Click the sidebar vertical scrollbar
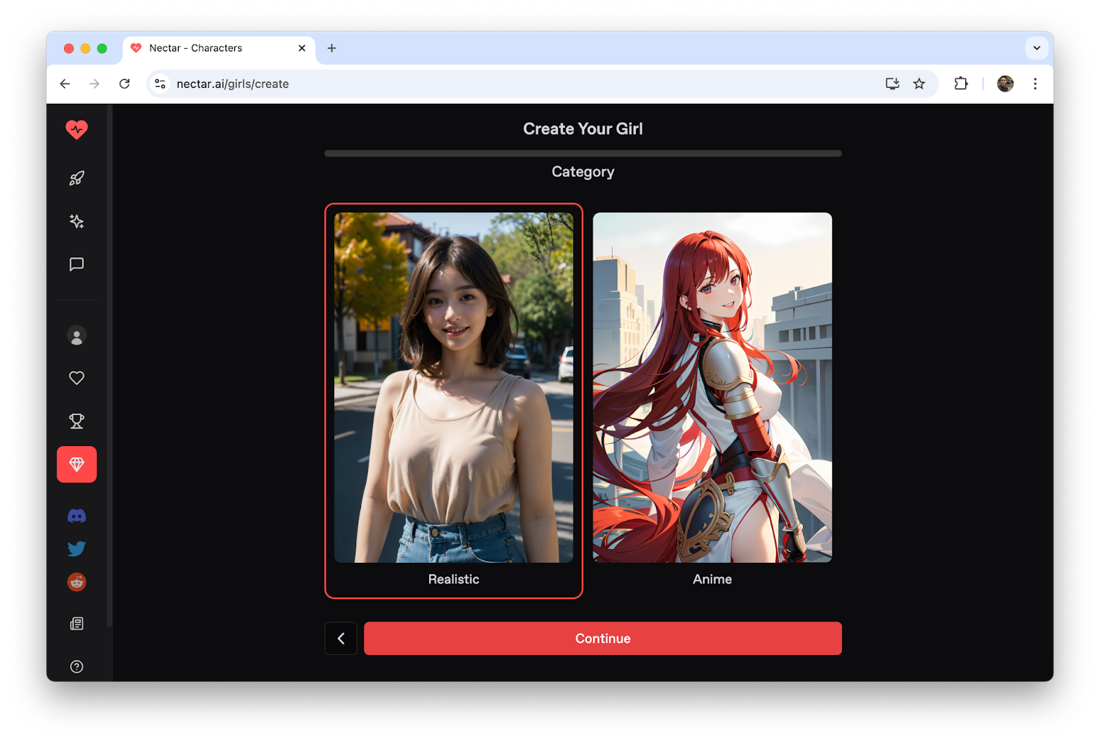This screenshot has height=743, width=1100. point(109,366)
